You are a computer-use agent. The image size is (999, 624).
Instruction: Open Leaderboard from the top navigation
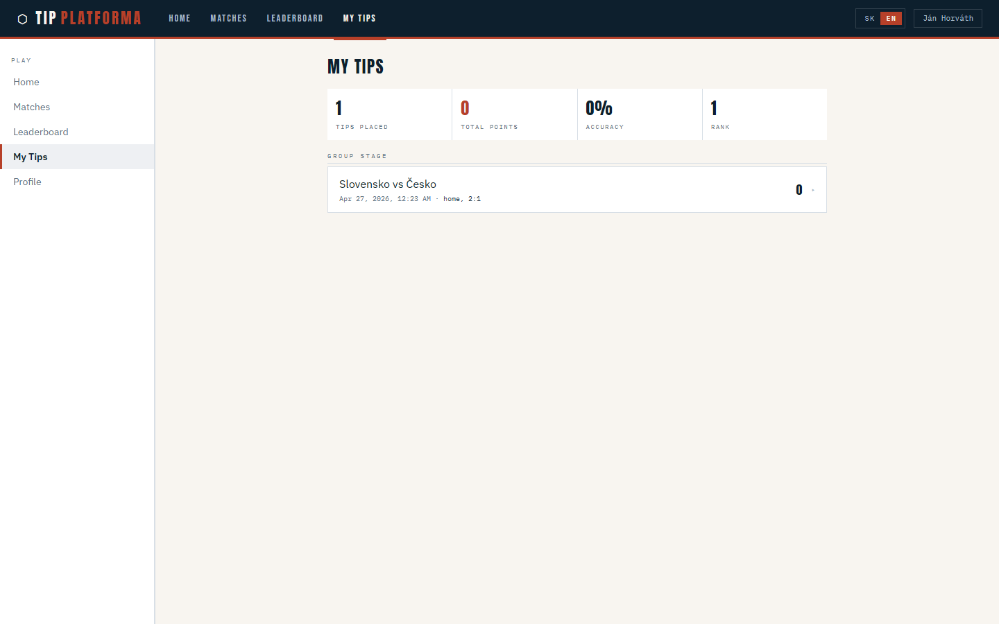295,18
